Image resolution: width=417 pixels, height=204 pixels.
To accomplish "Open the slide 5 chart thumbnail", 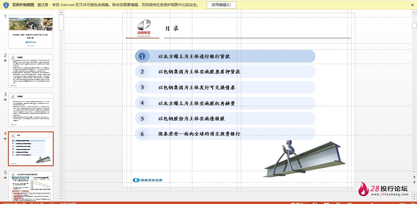I will point(31,186).
